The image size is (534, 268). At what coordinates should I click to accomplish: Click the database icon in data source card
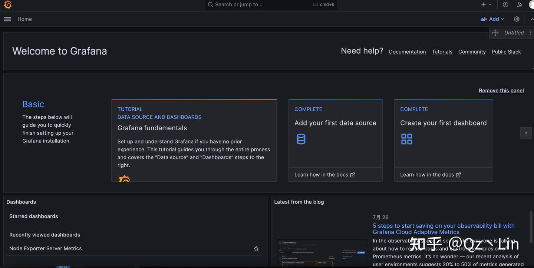[300, 139]
